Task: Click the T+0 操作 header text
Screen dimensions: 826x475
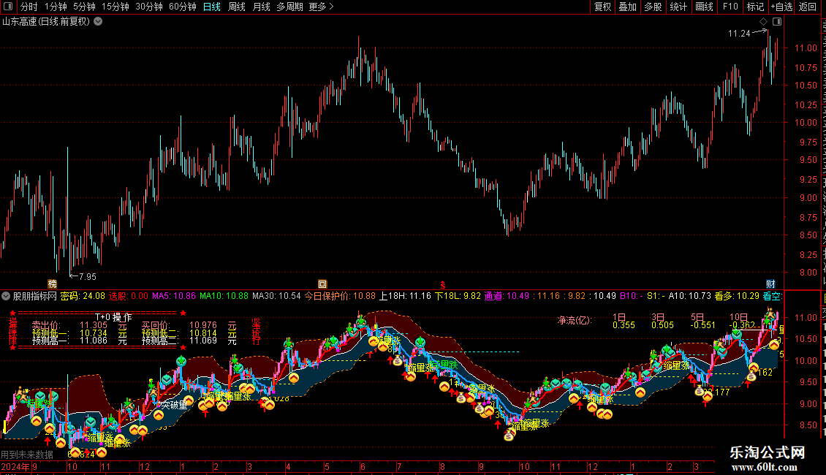Action: pos(113,318)
